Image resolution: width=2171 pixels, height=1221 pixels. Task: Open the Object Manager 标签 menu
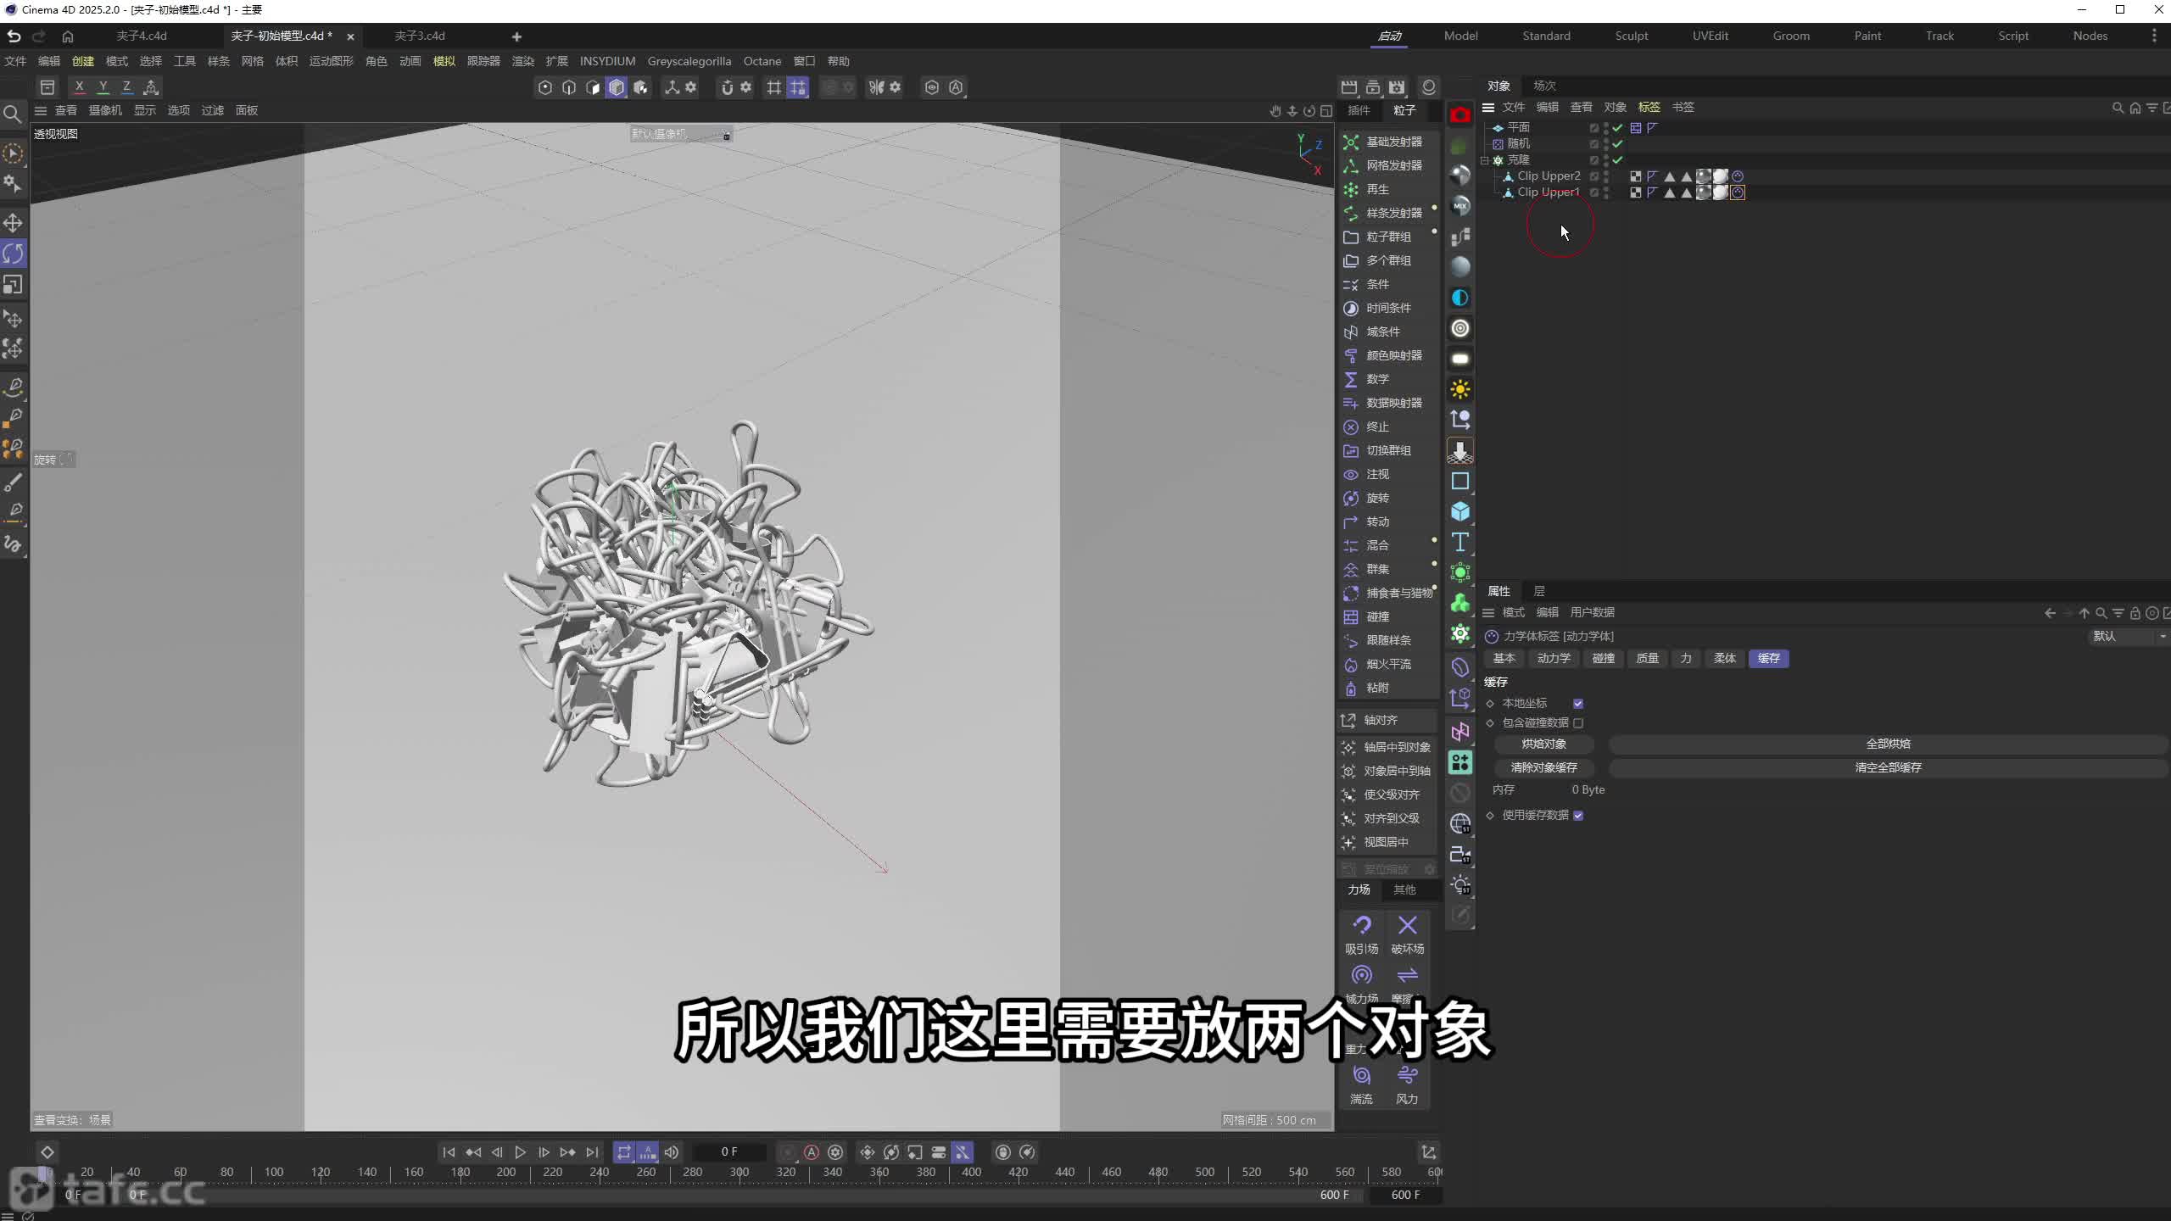(x=1649, y=107)
